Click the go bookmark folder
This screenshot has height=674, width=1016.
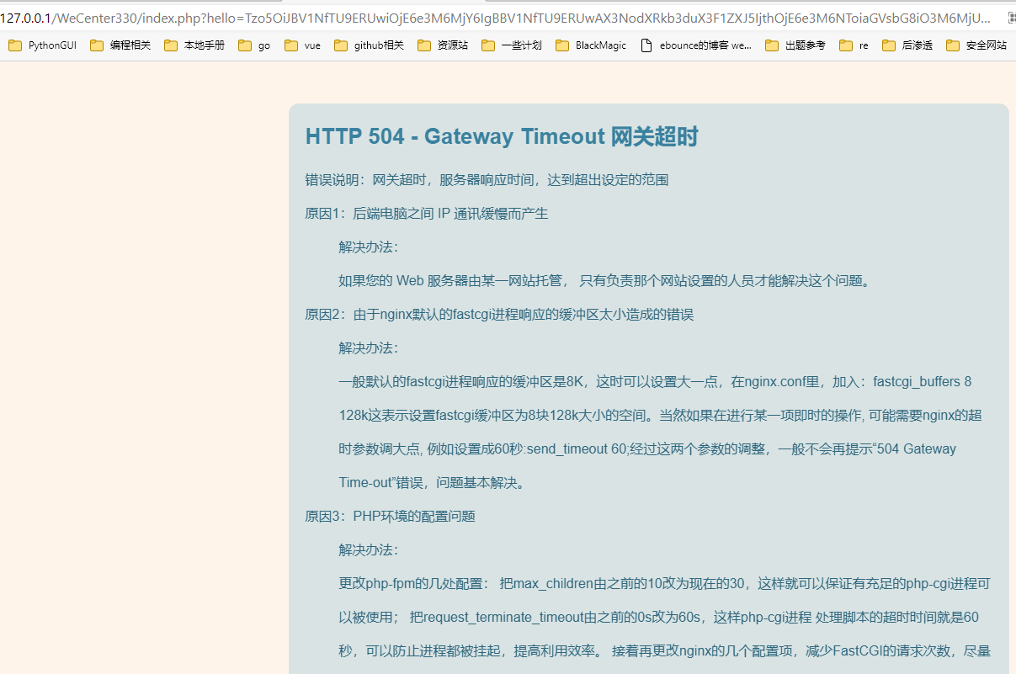255,45
